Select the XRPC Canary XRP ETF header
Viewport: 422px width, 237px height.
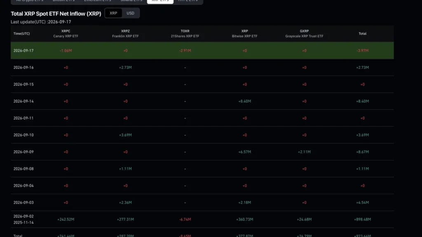(x=66, y=34)
